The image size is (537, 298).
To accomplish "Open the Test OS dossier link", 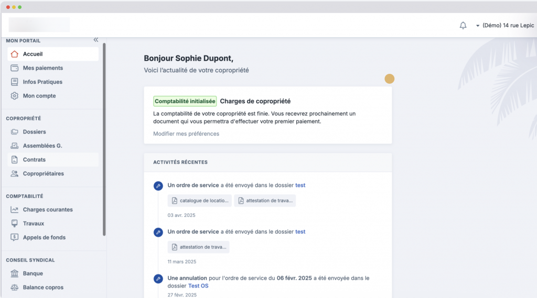I will [x=198, y=286].
